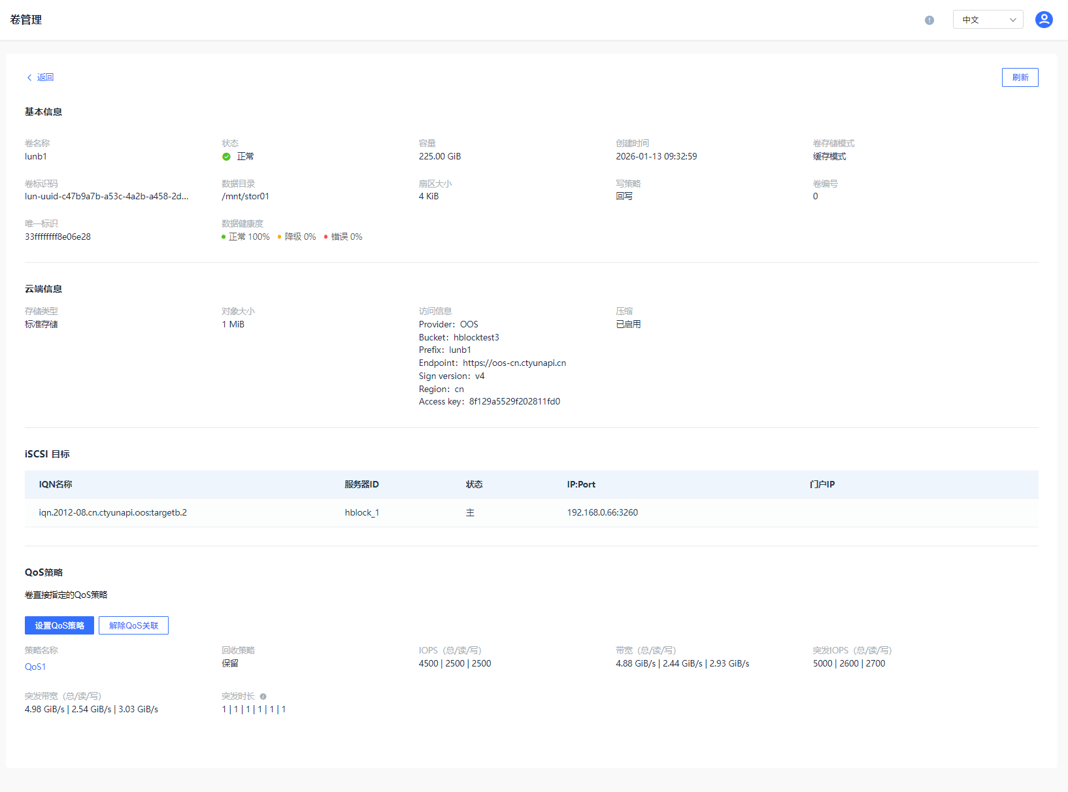The width and height of the screenshot is (1068, 792).
Task: Click the 解除QoS关联 button
Action: pyautogui.click(x=133, y=625)
